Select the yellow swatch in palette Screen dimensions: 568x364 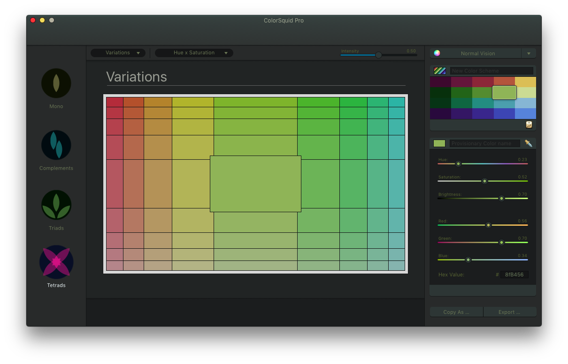[525, 82]
